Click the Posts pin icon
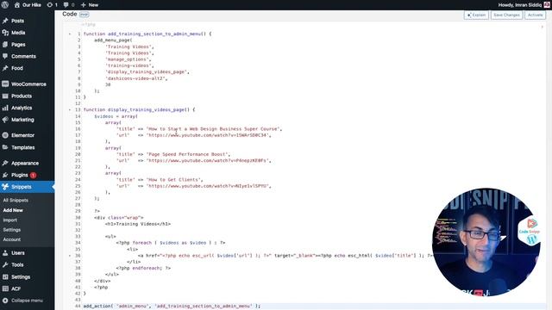The width and height of the screenshot is (552, 310). (x=5, y=21)
